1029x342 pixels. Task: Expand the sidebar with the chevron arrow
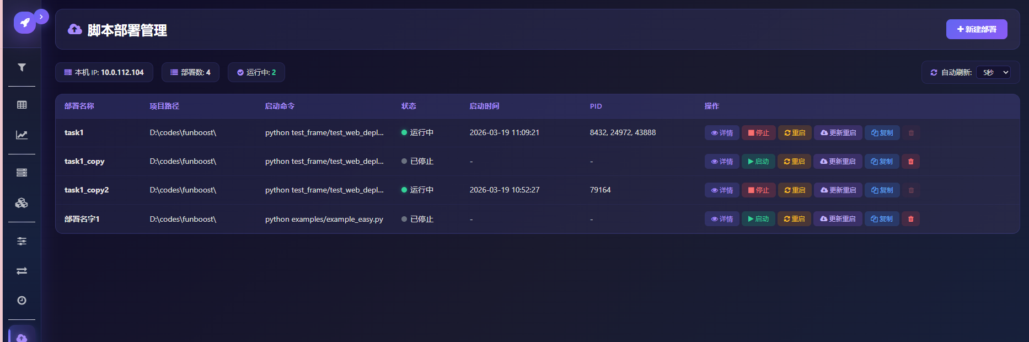(41, 17)
